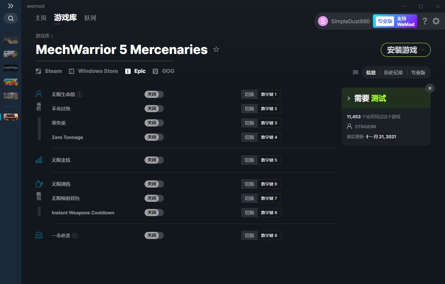445x284 pixels.
Task: Click 切换 hotkey button for 数字键 6
Action: 249,184
